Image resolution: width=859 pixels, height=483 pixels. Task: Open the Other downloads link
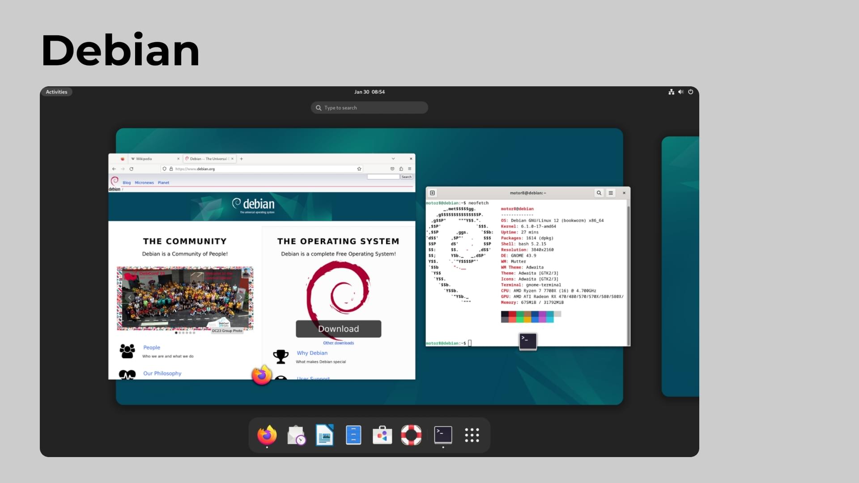point(338,343)
